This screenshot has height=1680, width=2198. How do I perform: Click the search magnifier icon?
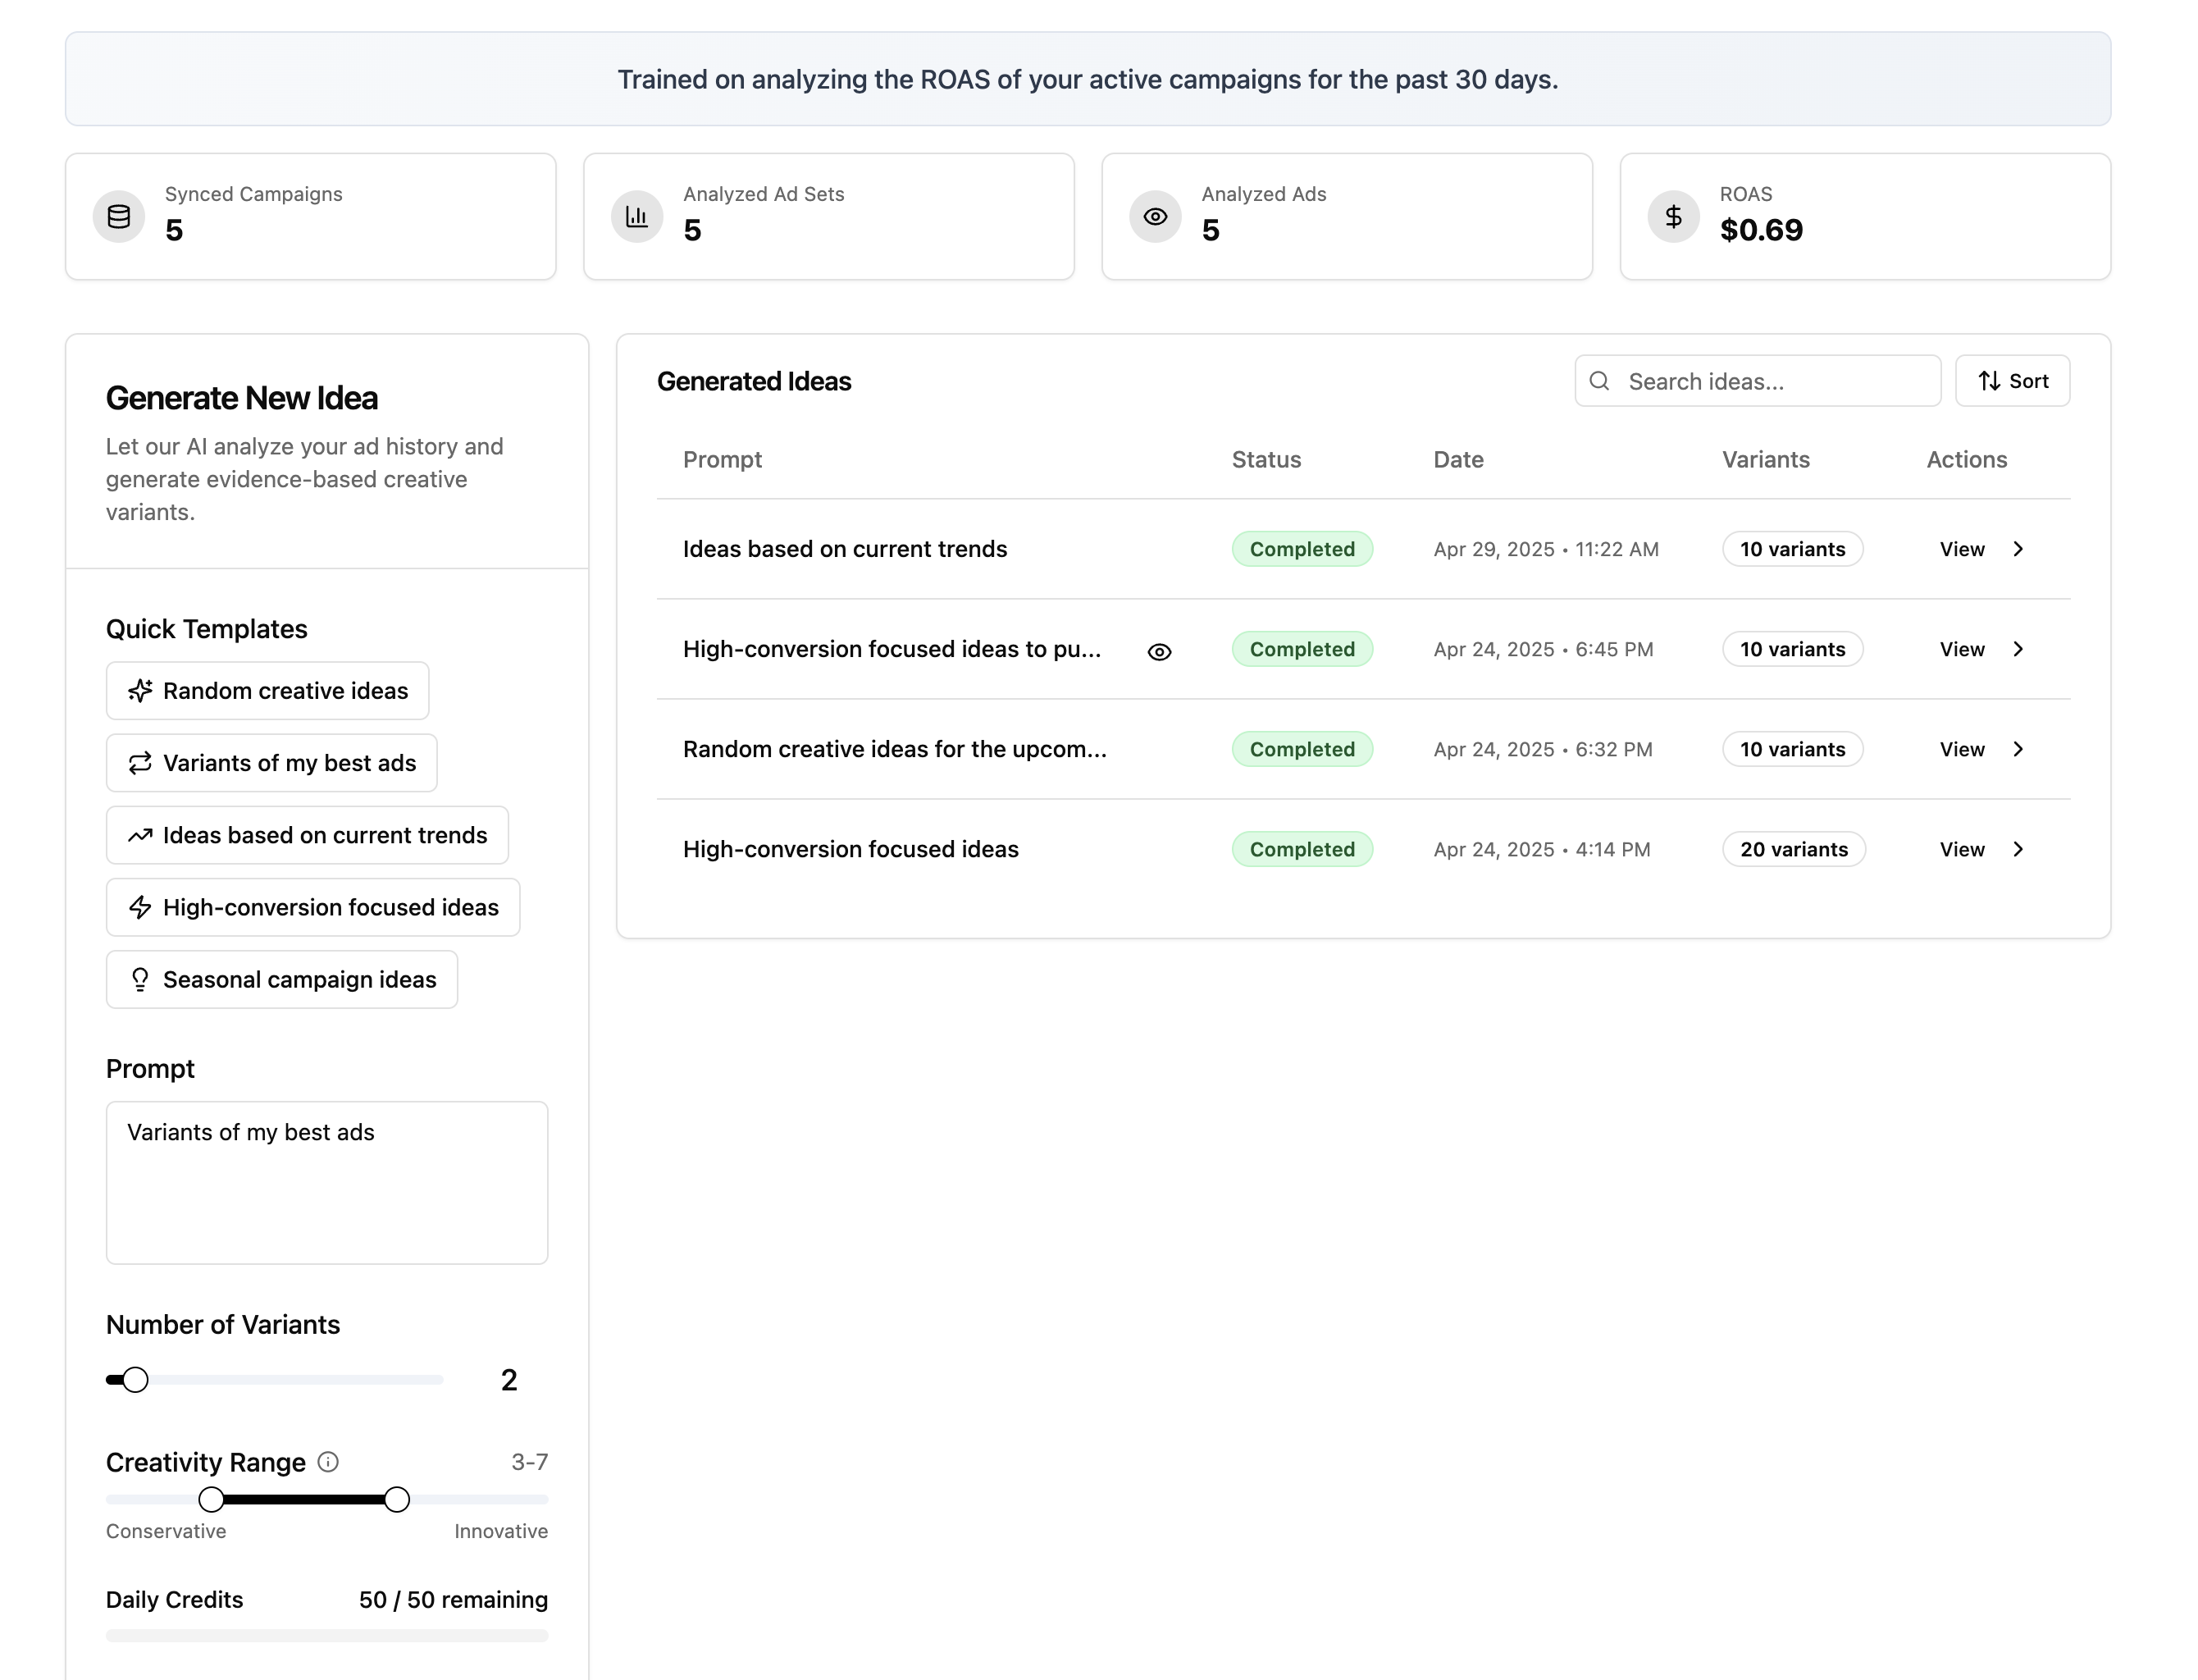(x=1599, y=381)
